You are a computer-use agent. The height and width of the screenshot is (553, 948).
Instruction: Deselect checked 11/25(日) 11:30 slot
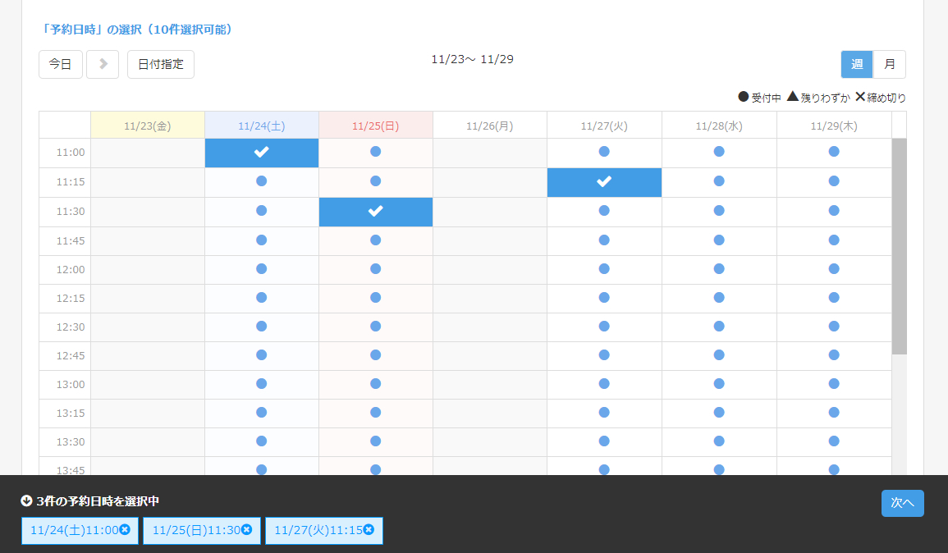click(x=375, y=212)
